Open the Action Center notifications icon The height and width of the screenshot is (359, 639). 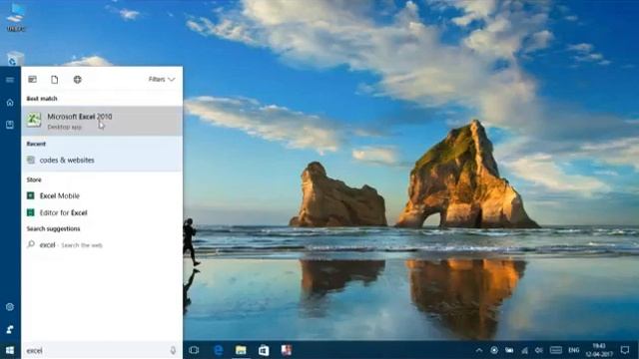(625, 350)
